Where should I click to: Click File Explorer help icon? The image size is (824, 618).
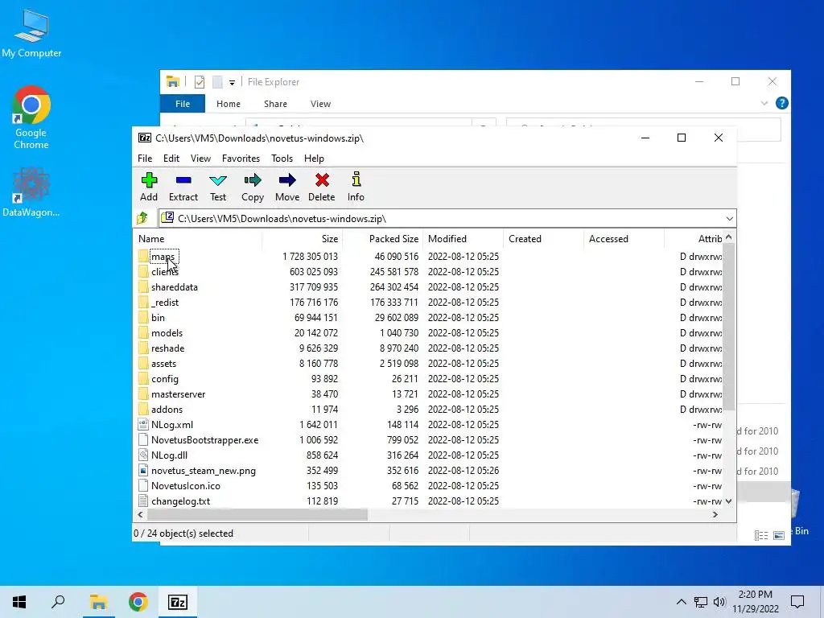click(782, 104)
